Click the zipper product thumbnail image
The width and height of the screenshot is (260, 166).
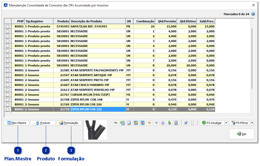96,130
